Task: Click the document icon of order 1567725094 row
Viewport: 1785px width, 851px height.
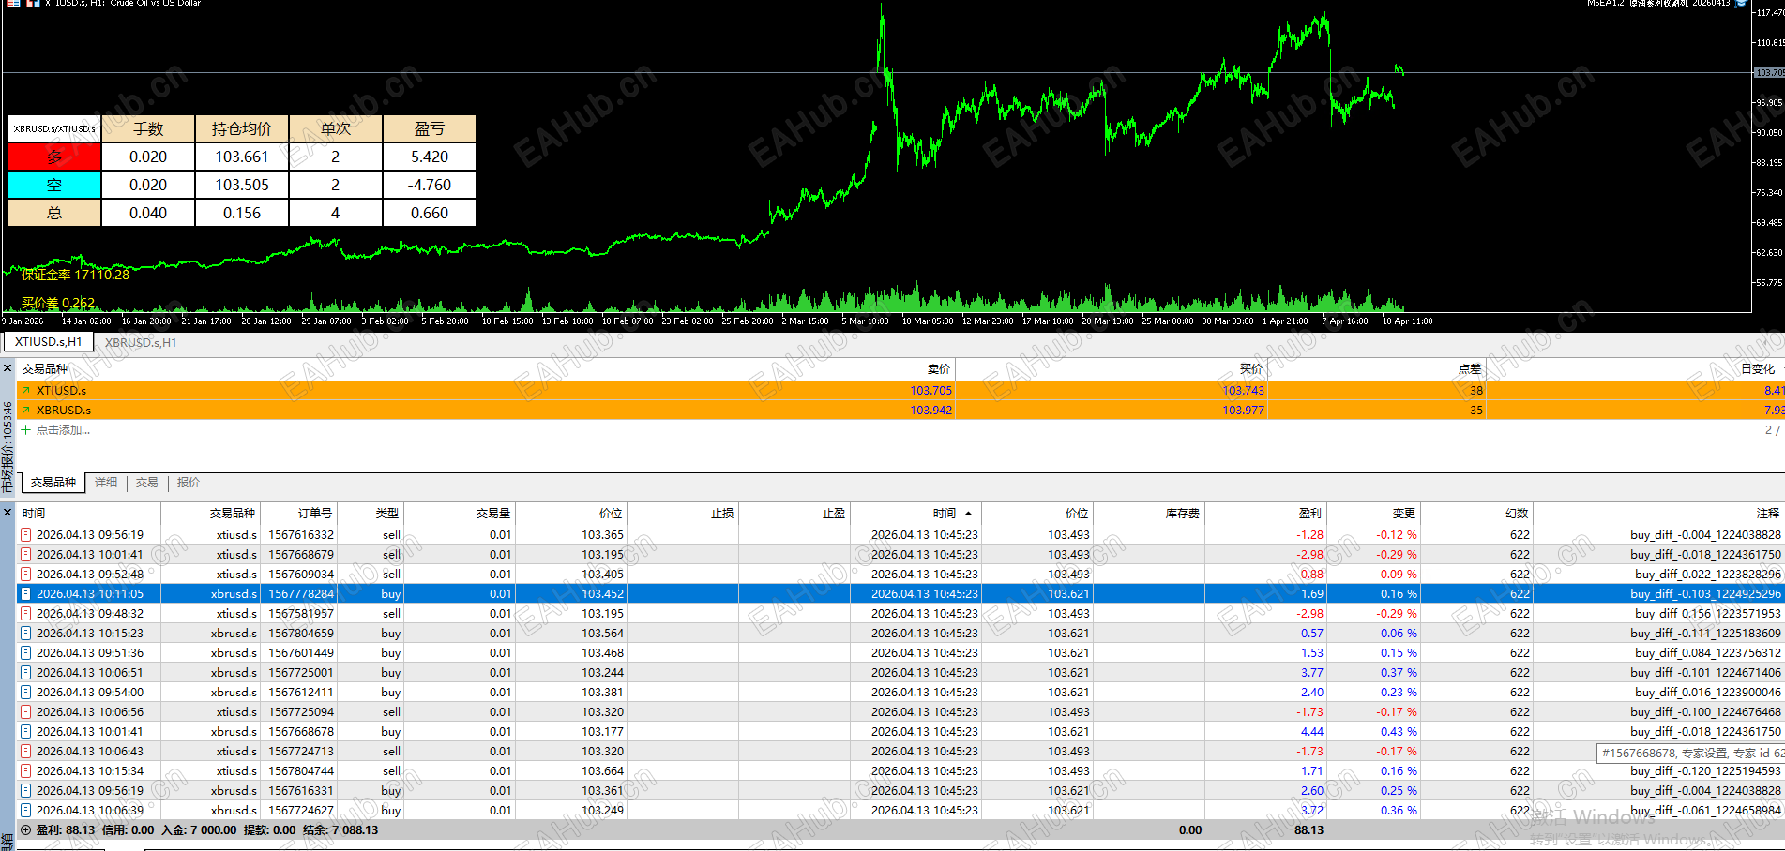Action: (26, 711)
